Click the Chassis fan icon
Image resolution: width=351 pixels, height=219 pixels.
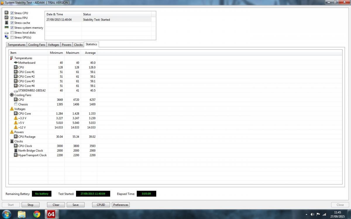16,104
